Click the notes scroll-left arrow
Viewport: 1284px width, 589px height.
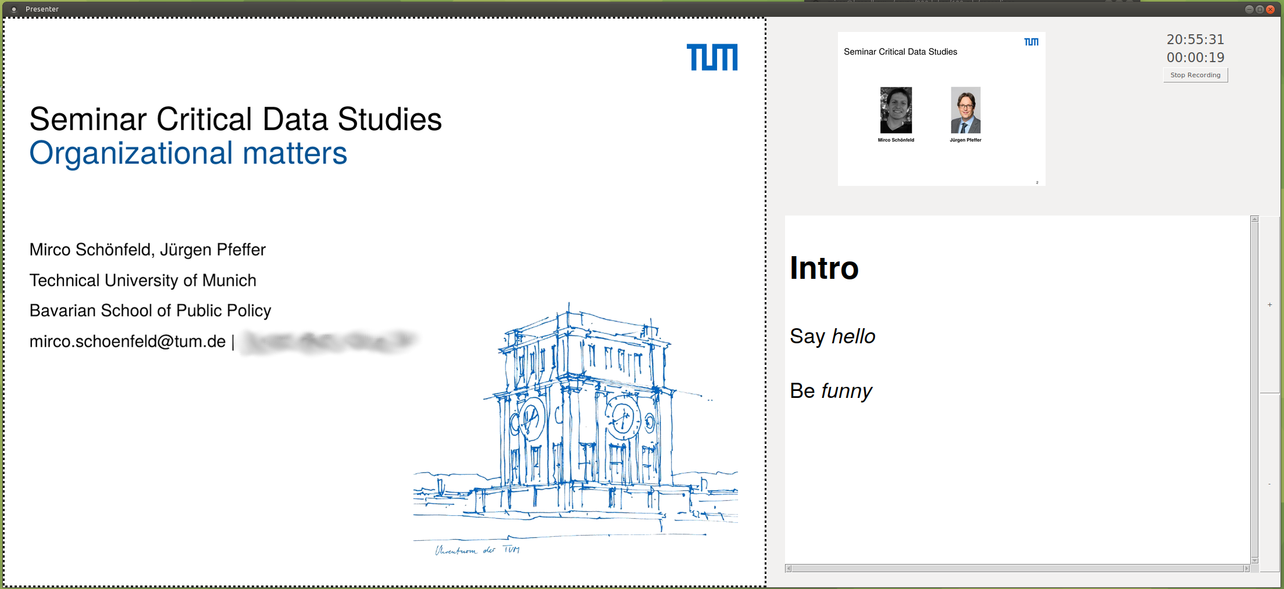pyautogui.click(x=789, y=568)
